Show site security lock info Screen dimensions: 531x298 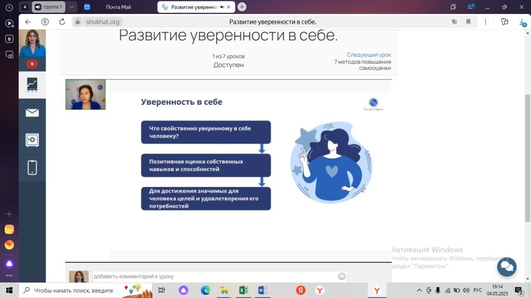(x=78, y=22)
